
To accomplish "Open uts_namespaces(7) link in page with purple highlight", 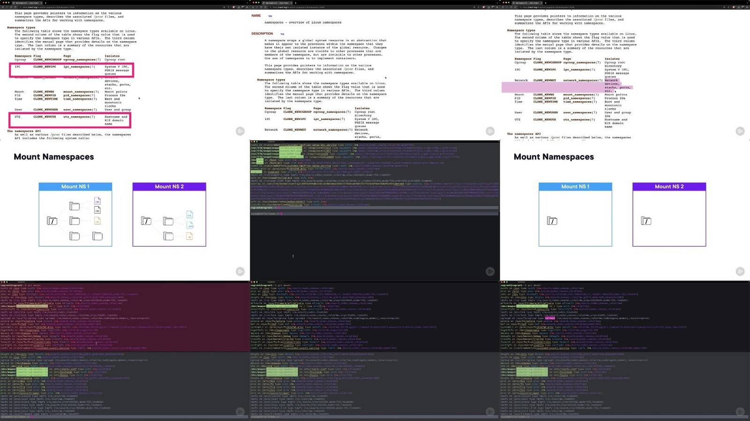I will click(579, 119).
